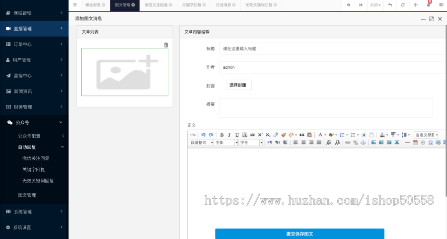Screen dimensions: 447x239
Task: Align text to the left
Action: [x=296, y=143]
